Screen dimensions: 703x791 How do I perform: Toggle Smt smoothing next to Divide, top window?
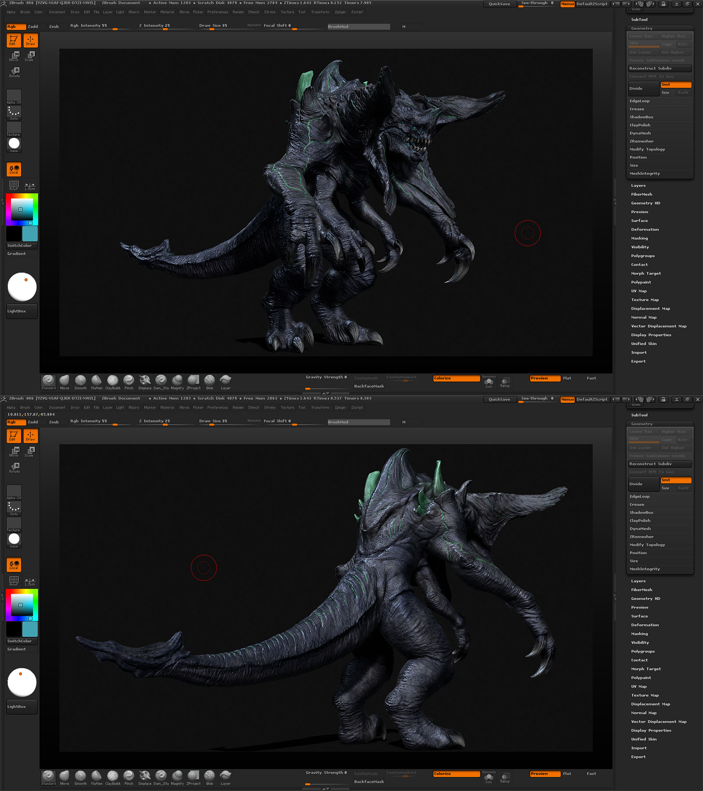[676, 84]
